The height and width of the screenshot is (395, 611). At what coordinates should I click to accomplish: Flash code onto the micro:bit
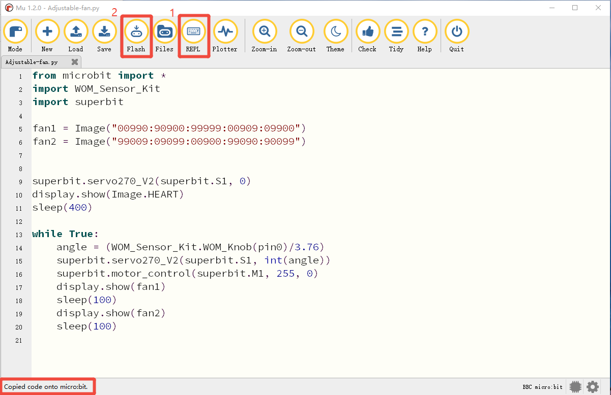pos(136,36)
